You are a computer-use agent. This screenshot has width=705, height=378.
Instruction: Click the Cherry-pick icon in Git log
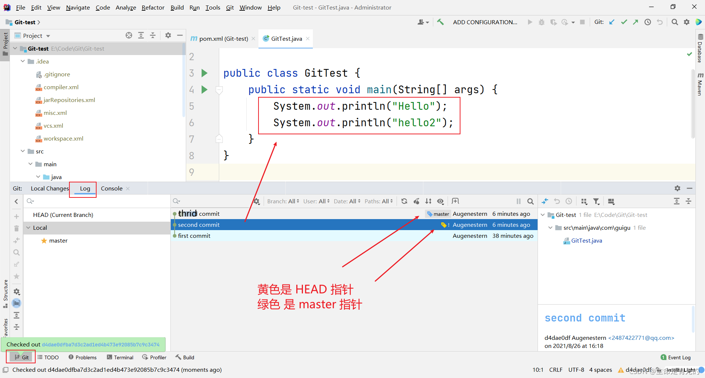click(416, 201)
